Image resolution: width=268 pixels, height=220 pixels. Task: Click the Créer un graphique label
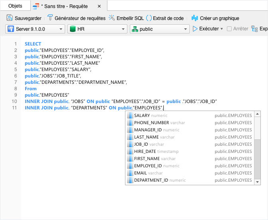[219, 18]
